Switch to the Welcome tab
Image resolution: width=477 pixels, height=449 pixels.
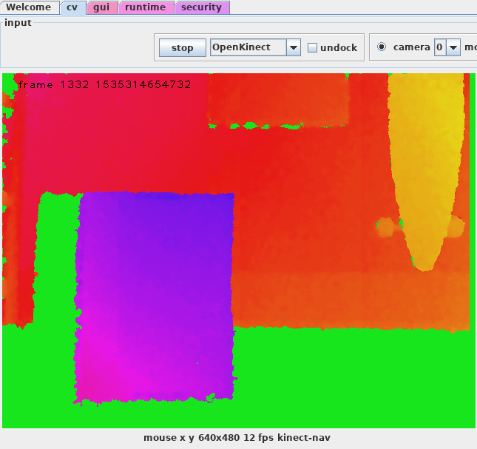(29, 7)
